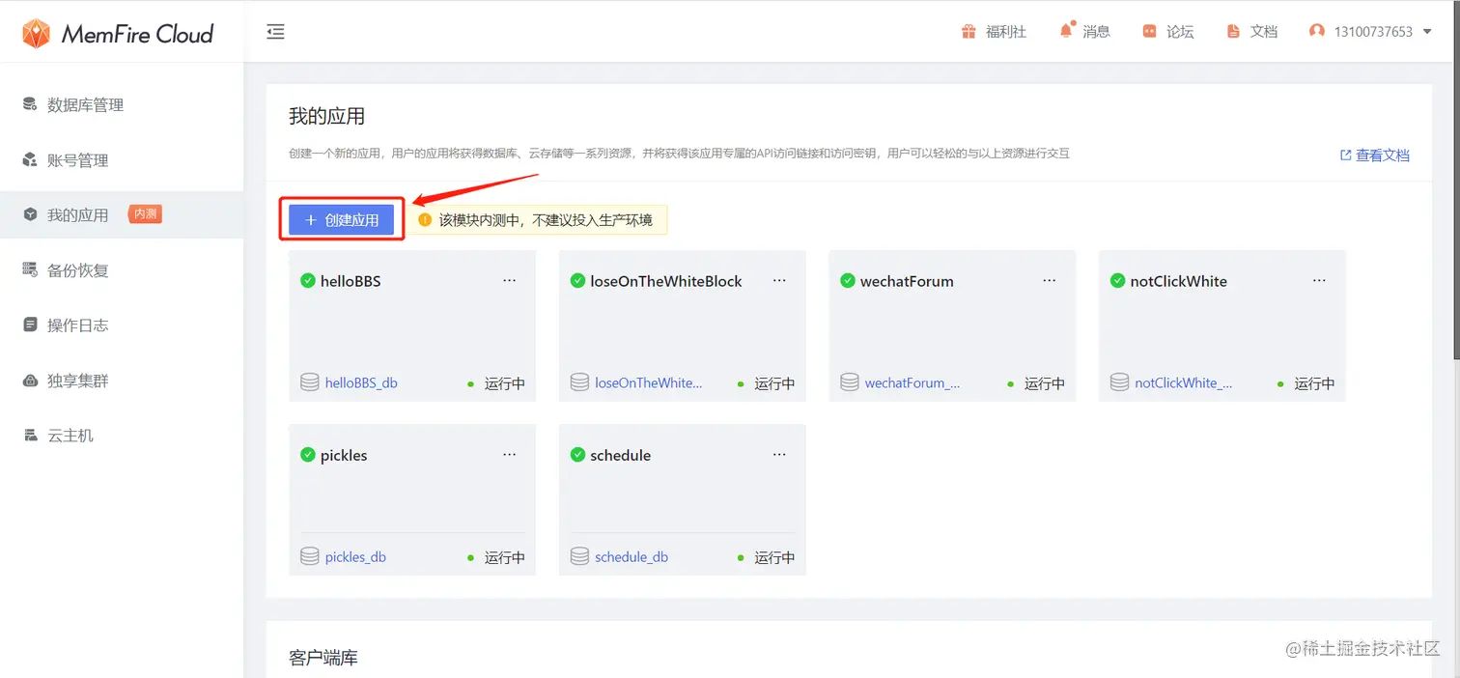This screenshot has width=1460, height=678.
Task: Click the schedule app title
Action: click(621, 455)
